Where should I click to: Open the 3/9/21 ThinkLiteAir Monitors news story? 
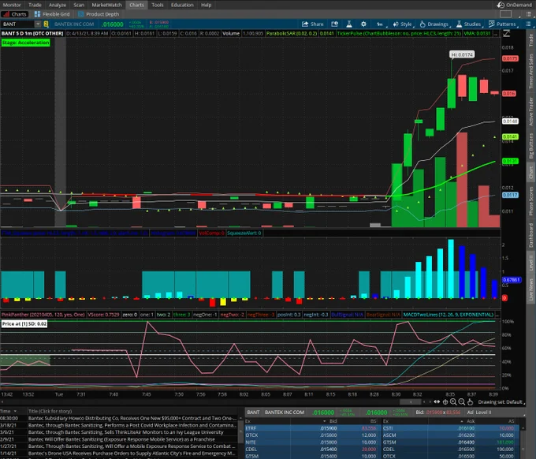(118, 432)
